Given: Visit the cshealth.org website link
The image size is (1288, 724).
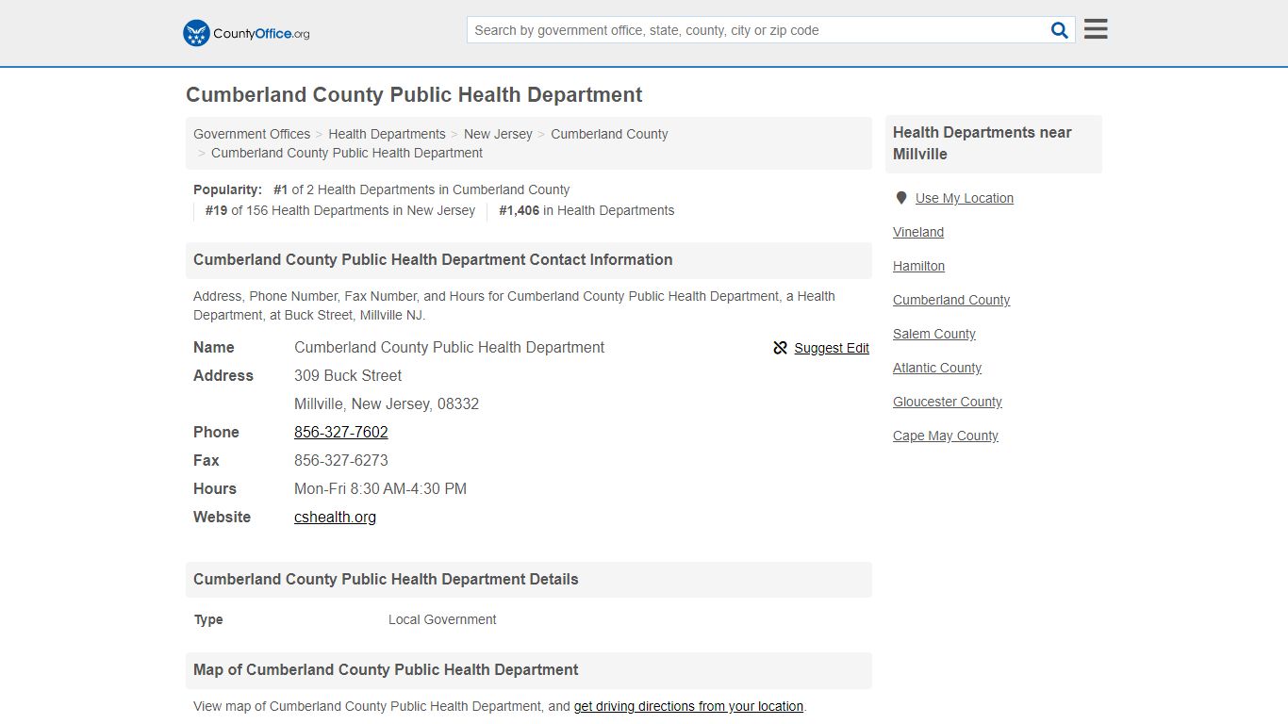Looking at the screenshot, I should pyautogui.click(x=335, y=517).
